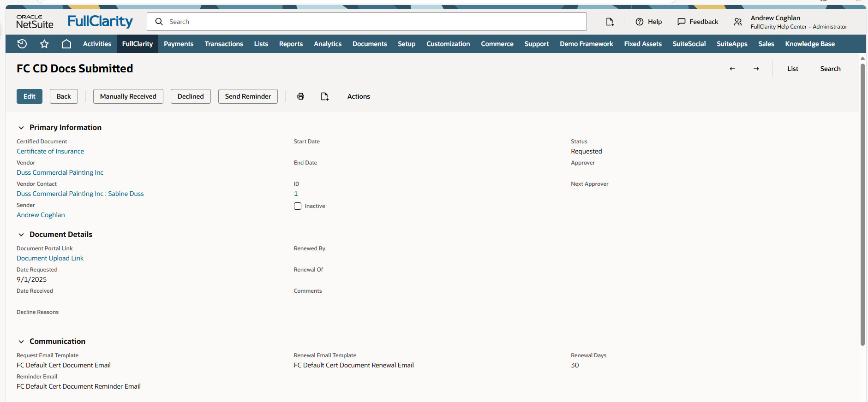Open the Help question mark icon
This screenshot has height=402, width=868.
(640, 22)
